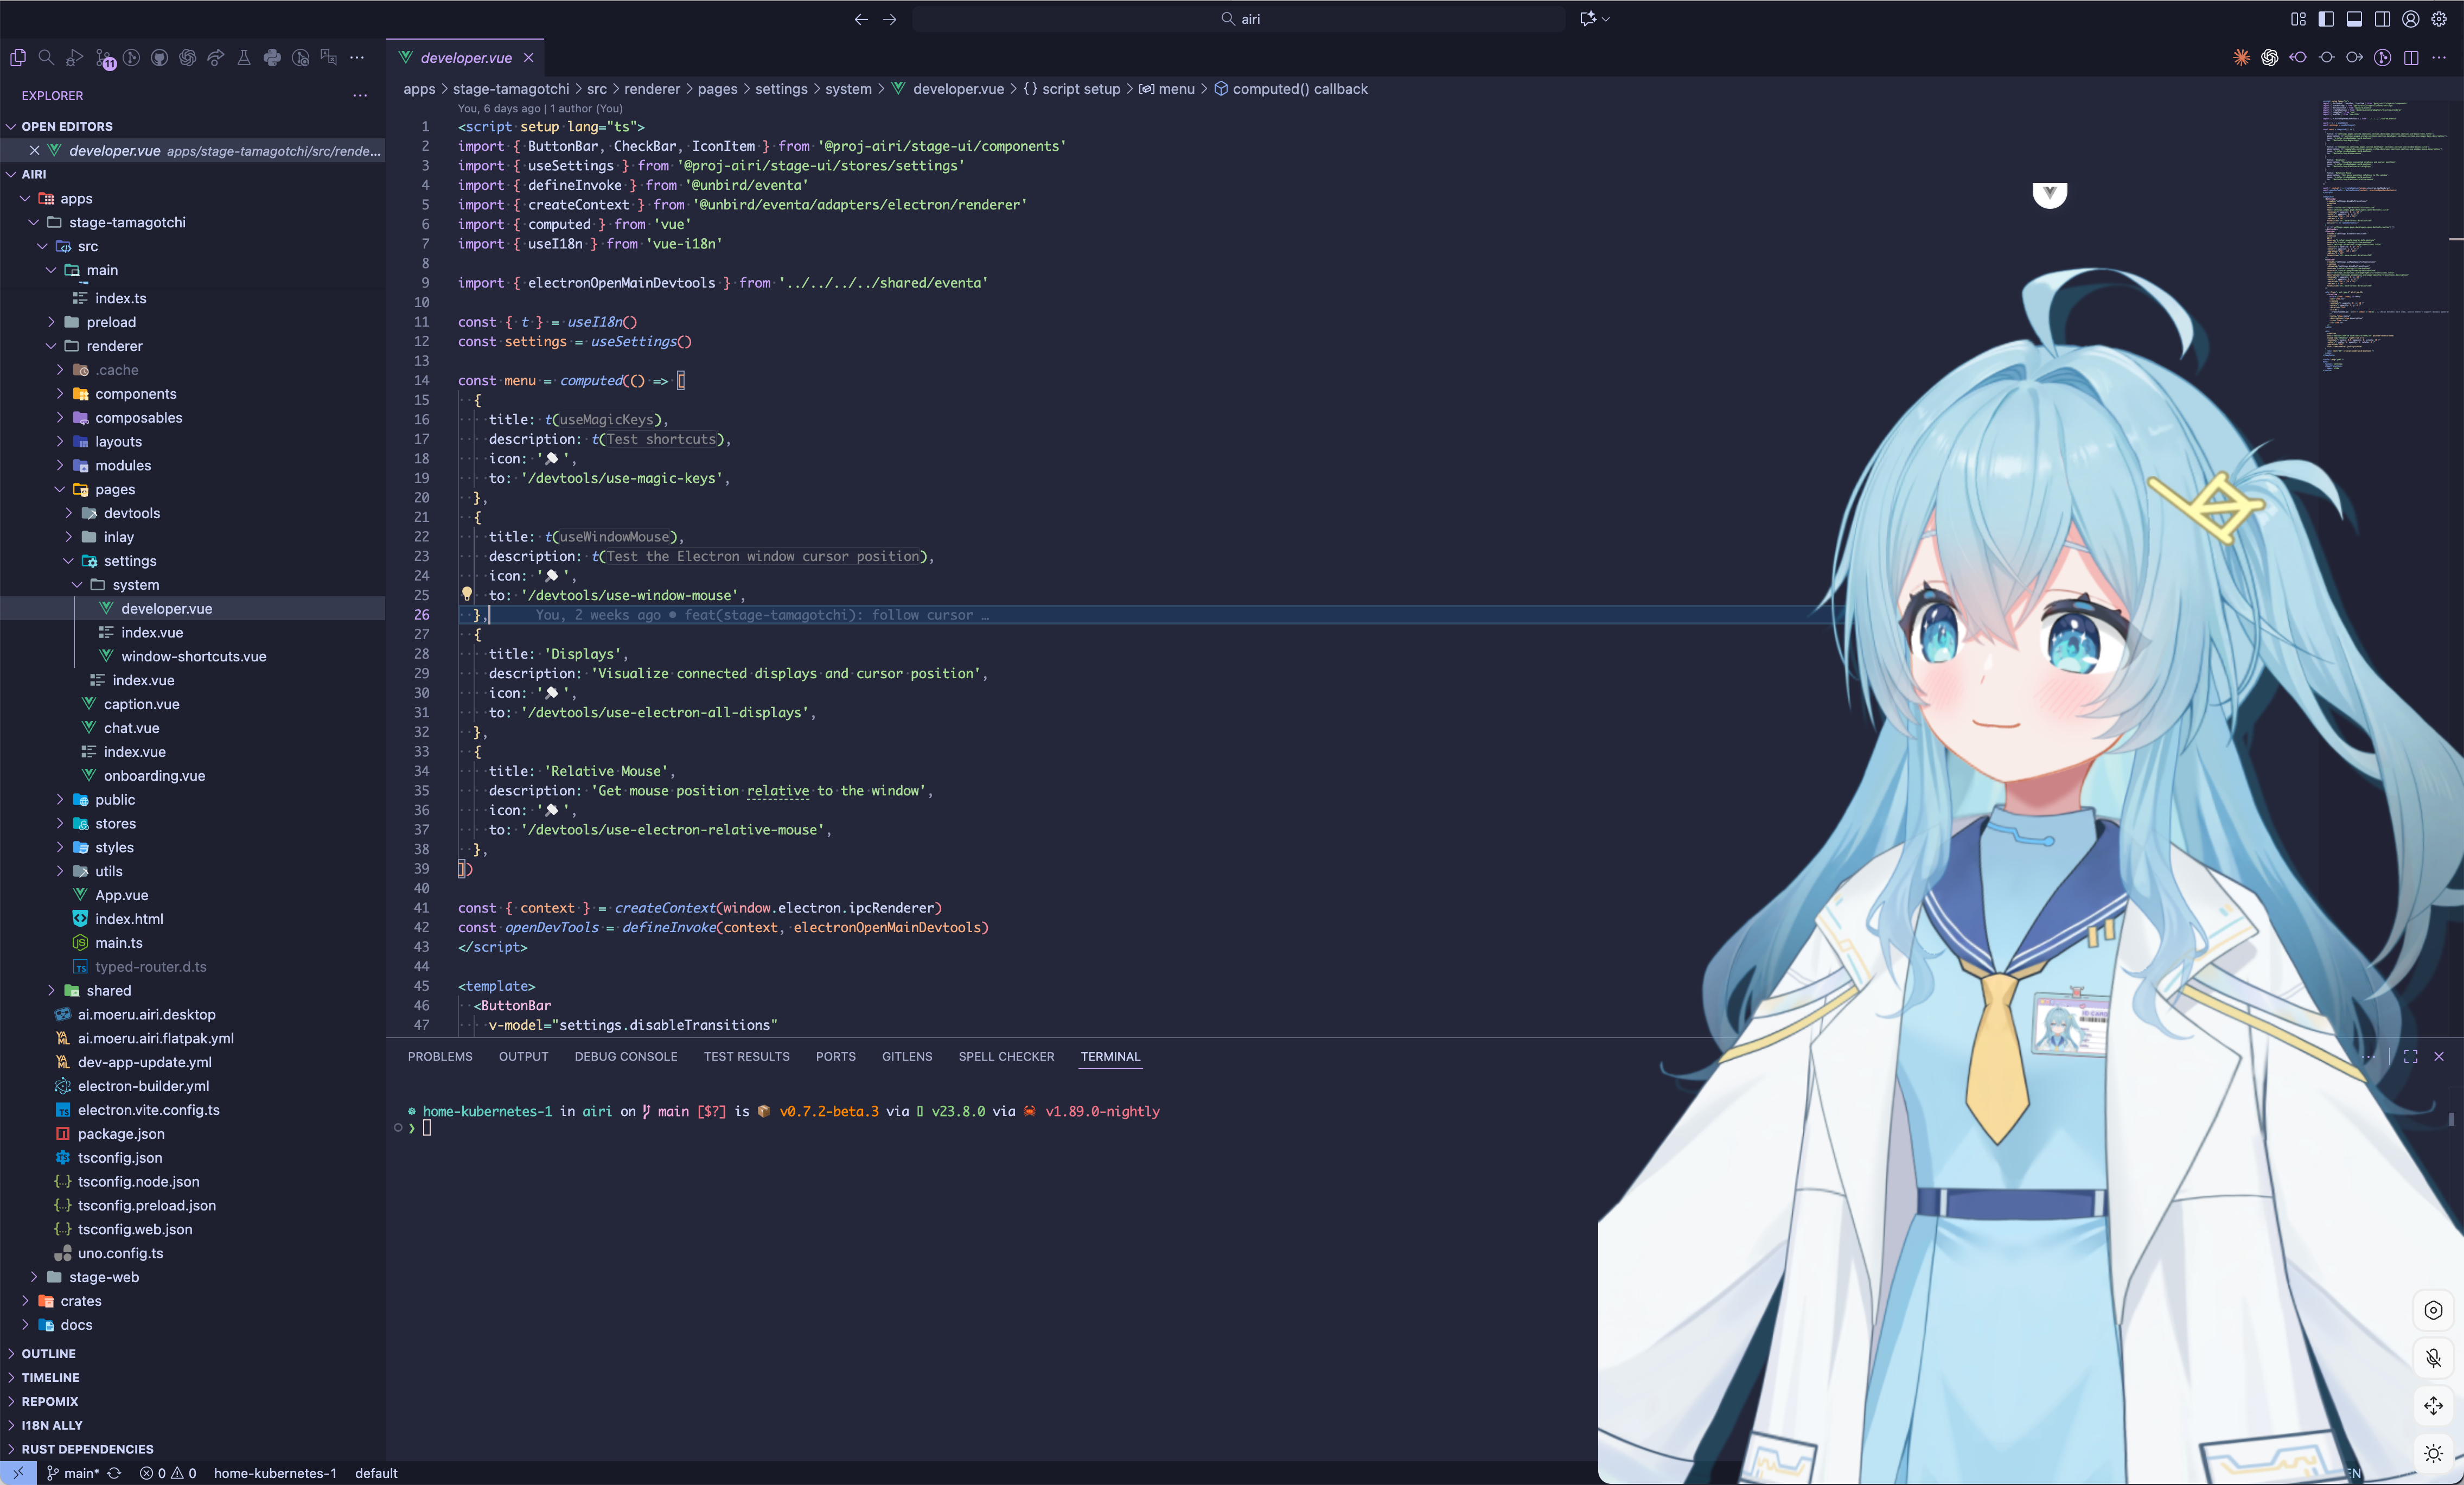This screenshot has width=2464, height=1485.
Task: Open the Testing flask icon
Action: tap(244, 58)
